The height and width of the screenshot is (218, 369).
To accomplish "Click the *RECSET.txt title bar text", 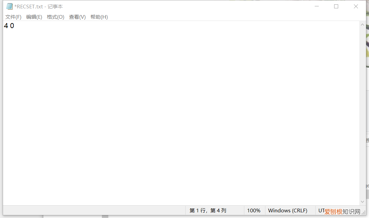I will coord(39,7).
